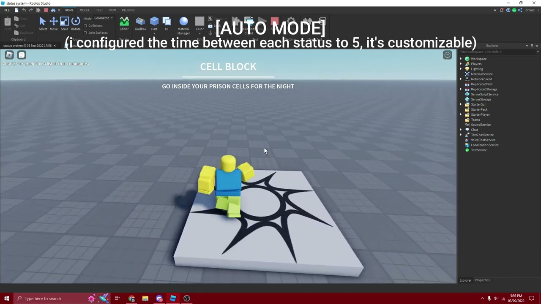The image size is (541, 304).
Task: Open the FILE menu
Action: 7,10
